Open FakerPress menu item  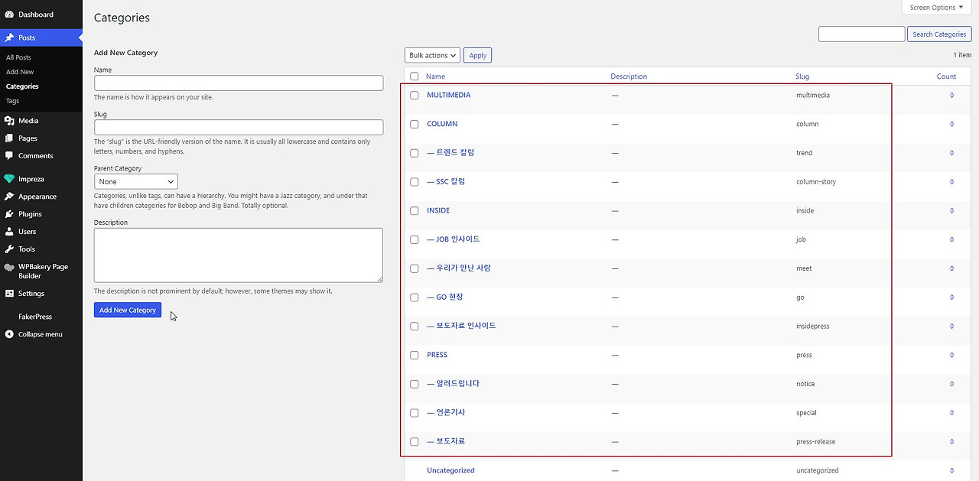click(x=35, y=316)
